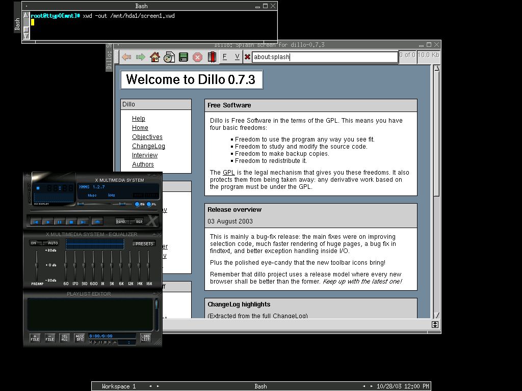Toggle equalizer AUTO switch
The width and height of the screenshot is (522, 391).
51,243
